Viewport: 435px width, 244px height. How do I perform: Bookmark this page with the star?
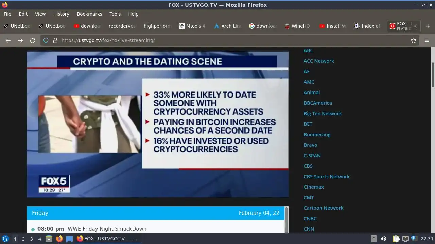(x=414, y=40)
